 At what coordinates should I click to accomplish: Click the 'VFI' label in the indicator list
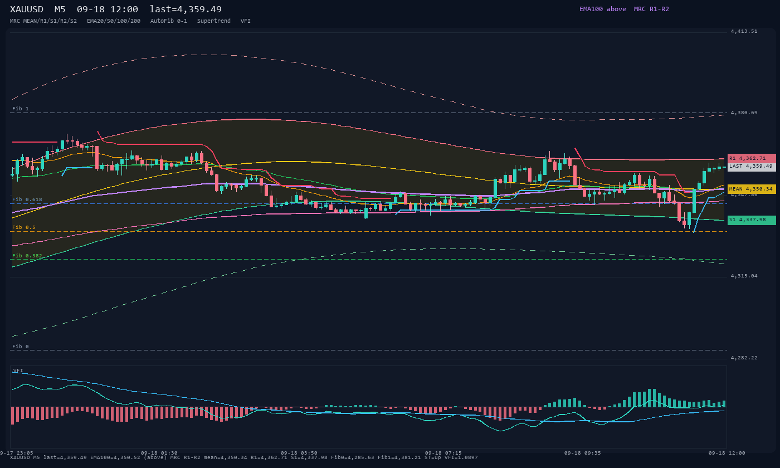point(246,21)
